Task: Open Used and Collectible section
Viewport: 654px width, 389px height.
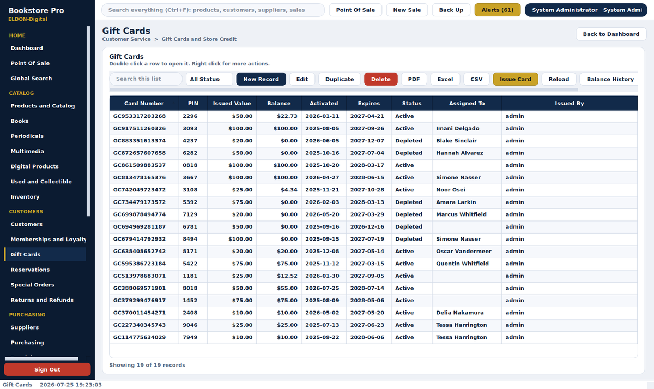Action: click(45, 182)
